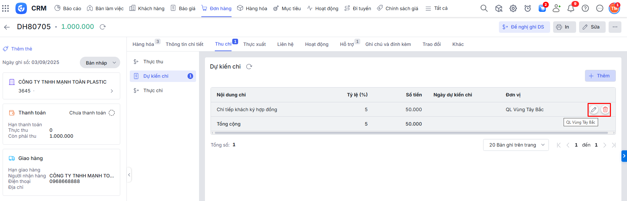
Task: Click the help question mark icon
Action: tap(585, 9)
